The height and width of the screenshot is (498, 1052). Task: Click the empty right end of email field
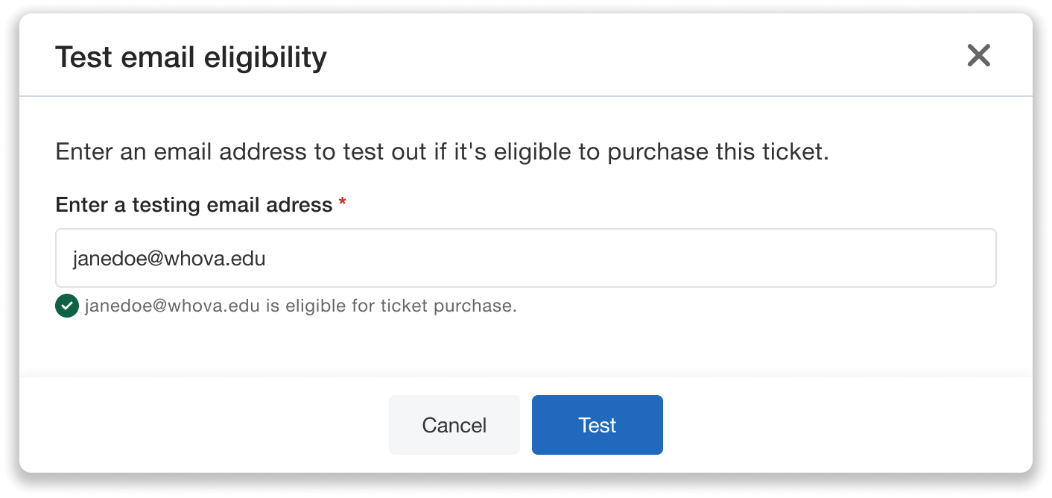pyautogui.click(x=894, y=258)
